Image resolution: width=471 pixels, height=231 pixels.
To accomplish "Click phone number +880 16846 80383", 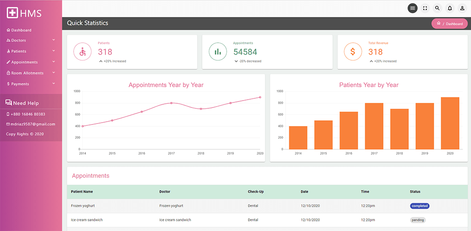I will [28, 114].
